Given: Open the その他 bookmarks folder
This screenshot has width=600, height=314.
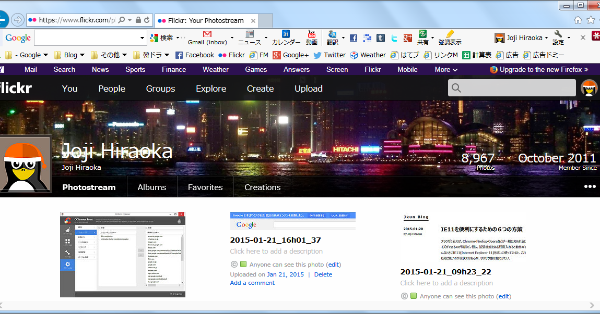Looking at the screenshot, I should pos(109,55).
